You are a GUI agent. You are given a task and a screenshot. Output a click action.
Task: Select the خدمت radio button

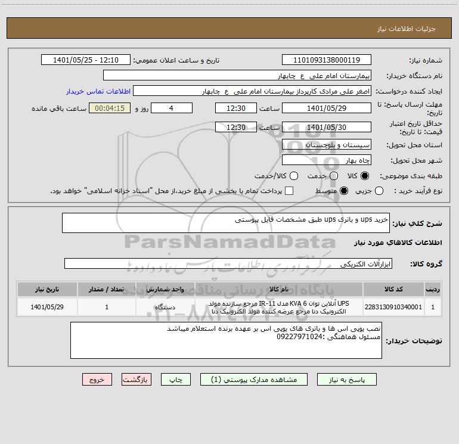(334, 176)
